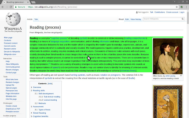The image size is (189, 118).
Task: Jump to 2.1.1 Sub-lexical reading
Action: click(x=49, y=97)
